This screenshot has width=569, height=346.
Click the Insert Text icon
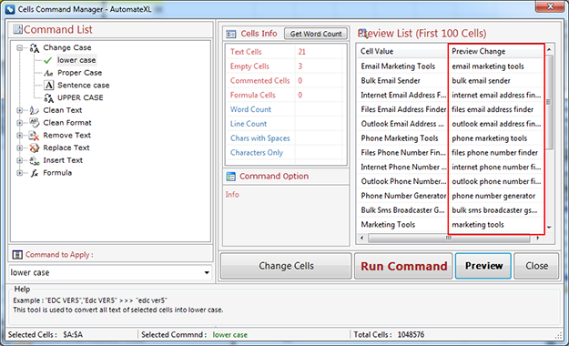pos(34,160)
